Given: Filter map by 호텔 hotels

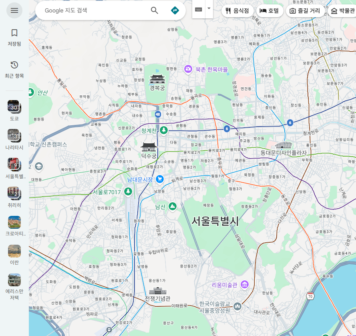Looking at the screenshot, I should (270, 11).
